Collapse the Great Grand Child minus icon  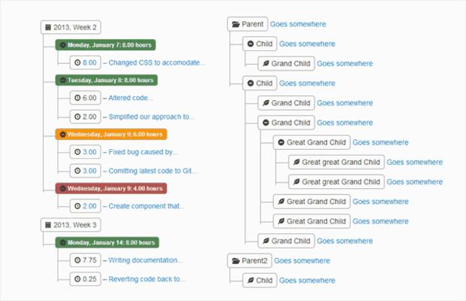(281, 142)
